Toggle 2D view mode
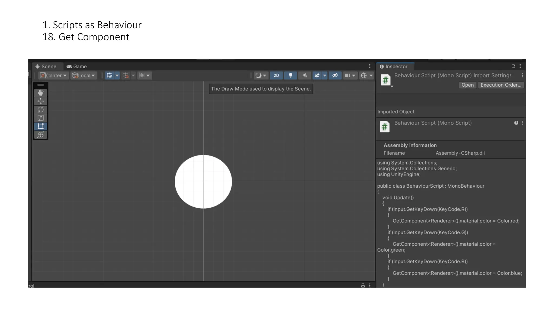The width and height of the screenshot is (554, 311). click(276, 76)
